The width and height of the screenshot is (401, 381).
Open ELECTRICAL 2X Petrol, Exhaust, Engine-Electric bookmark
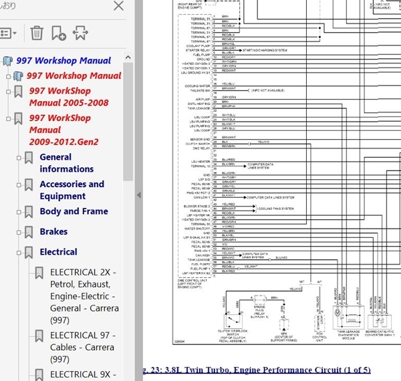(84, 296)
